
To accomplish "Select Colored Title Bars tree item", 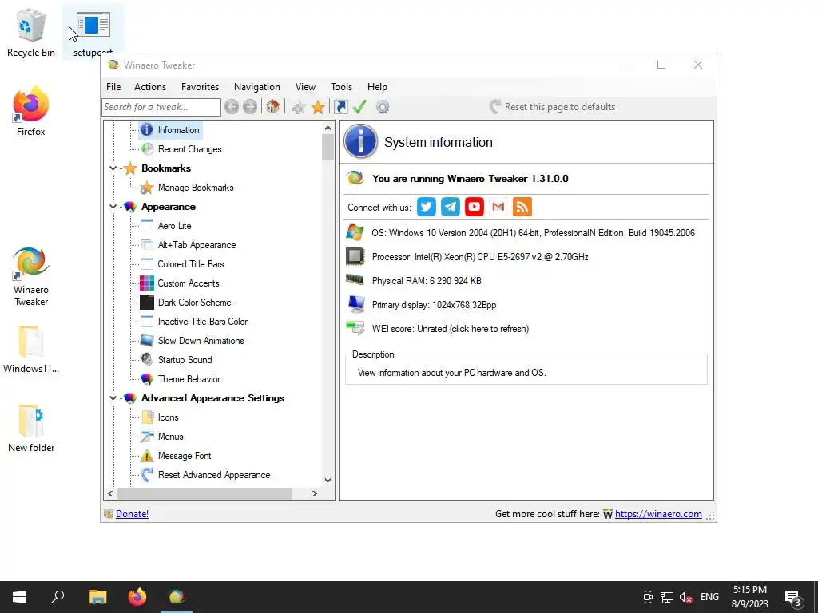I will coord(191,264).
